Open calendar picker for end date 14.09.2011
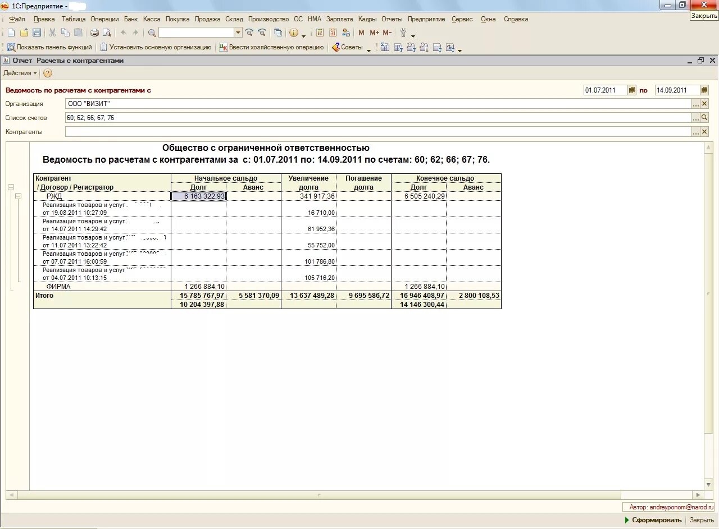Screen dimensions: 719x529 (704, 90)
